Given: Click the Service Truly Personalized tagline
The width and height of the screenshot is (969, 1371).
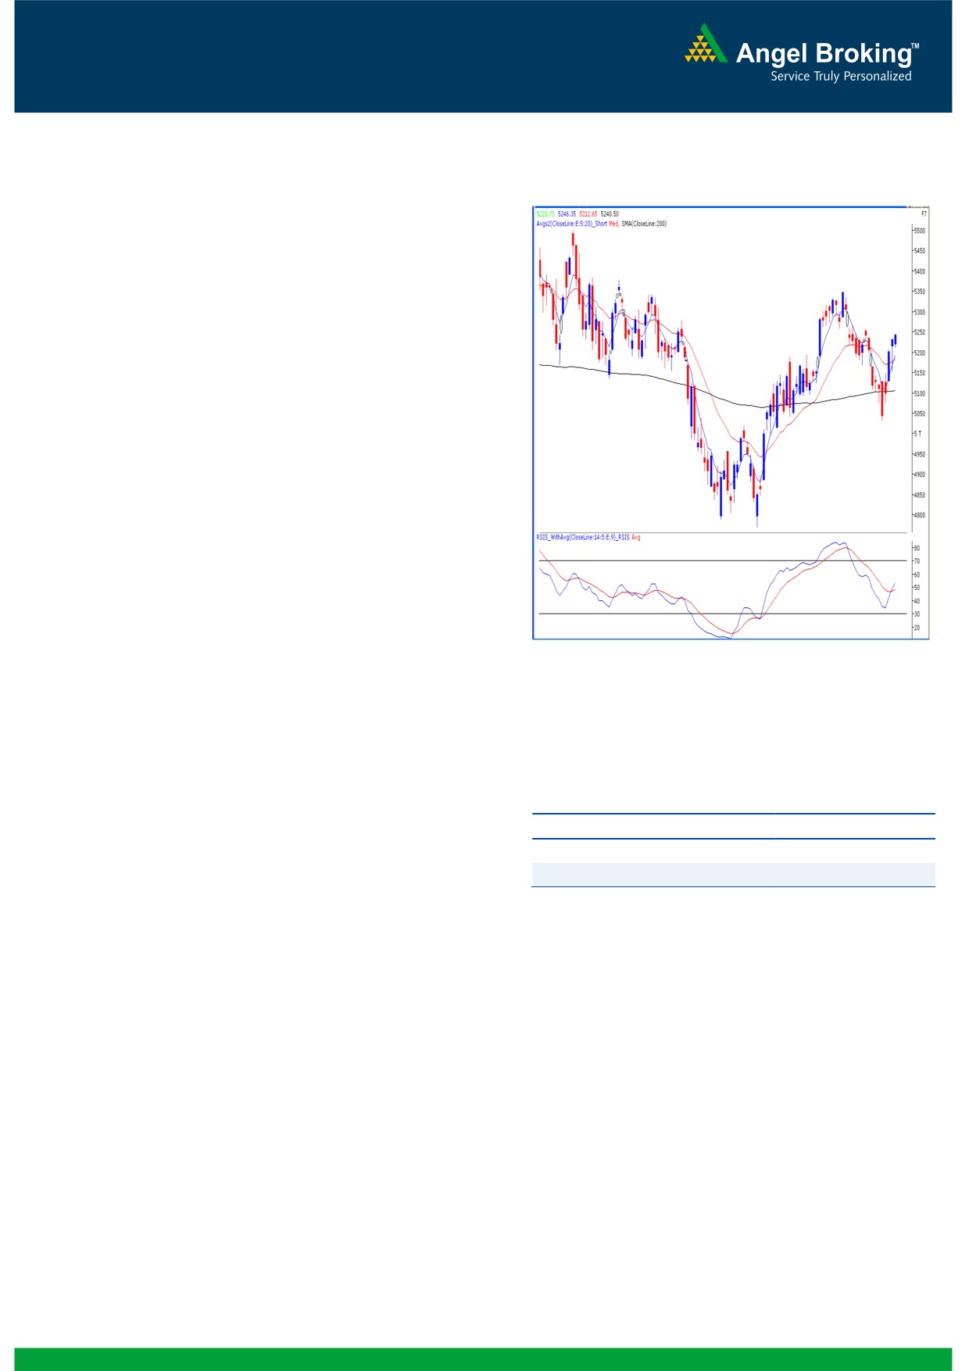Looking at the screenshot, I should [841, 77].
